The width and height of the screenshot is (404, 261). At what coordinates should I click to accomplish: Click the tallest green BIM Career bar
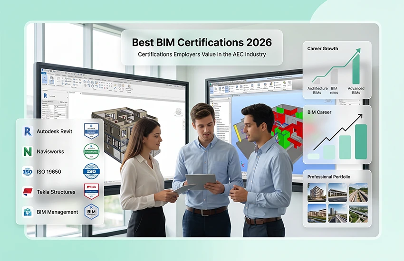[x=361, y=142]
